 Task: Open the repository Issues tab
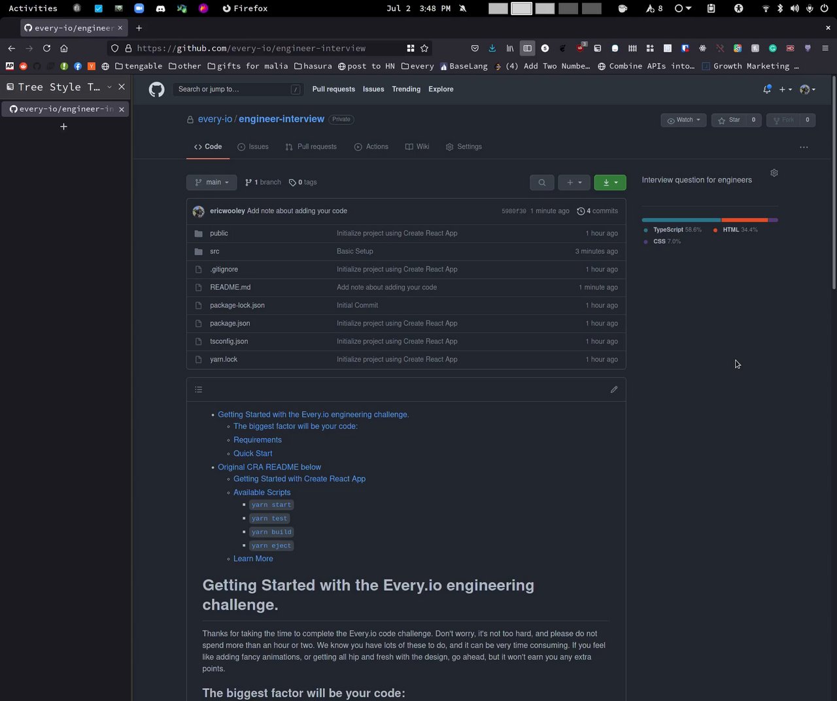tap(253, 147)
